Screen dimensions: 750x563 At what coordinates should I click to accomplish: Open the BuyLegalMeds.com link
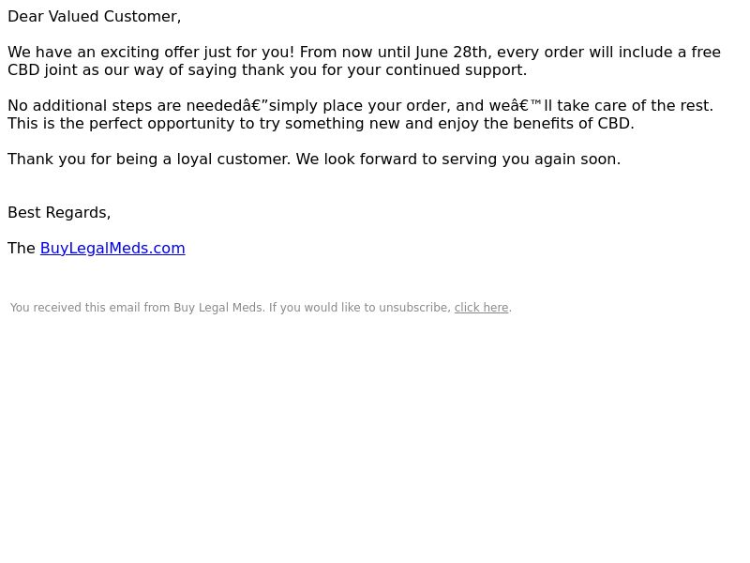click(x=112, y=248)
